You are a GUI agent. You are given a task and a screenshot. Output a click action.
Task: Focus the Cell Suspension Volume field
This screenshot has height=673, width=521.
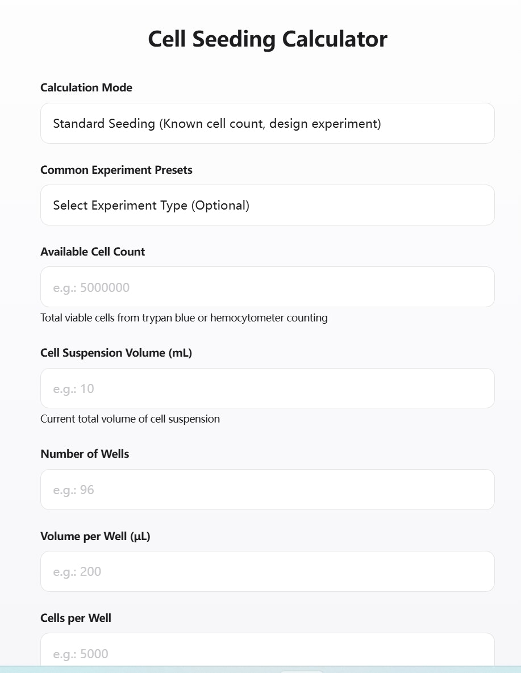[267, 388]
